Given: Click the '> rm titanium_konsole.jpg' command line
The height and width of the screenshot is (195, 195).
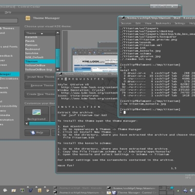Looking at the screenshot, I should pyautogui.click(x=143, y=104).
